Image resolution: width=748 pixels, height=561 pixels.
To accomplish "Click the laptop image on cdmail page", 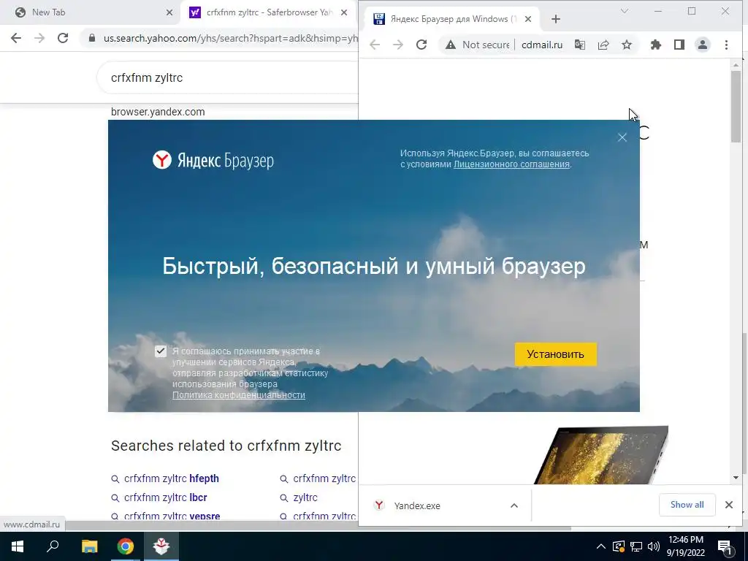I will (601, 455).
